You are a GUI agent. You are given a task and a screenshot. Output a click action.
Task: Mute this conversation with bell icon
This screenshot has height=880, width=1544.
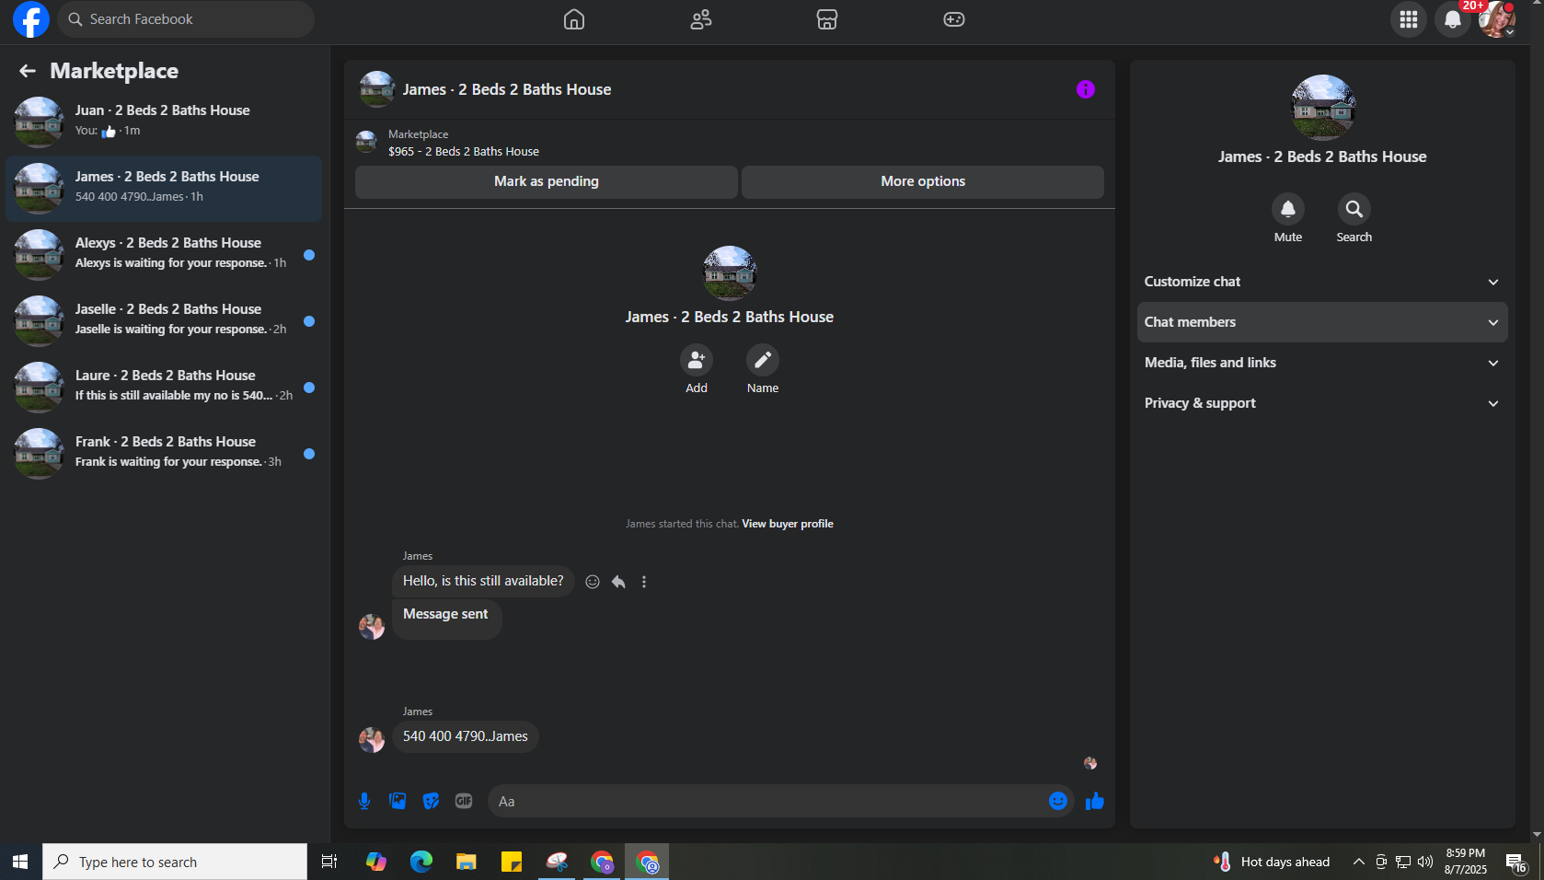click(x=1288, y=209)
